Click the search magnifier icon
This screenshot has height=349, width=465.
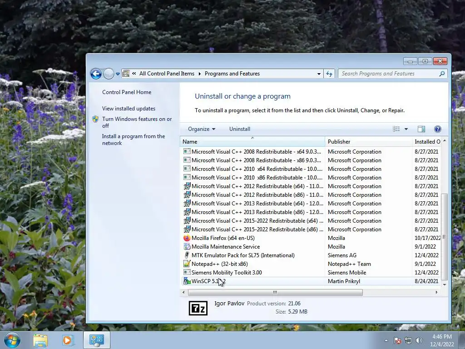(x=442, y=74)
